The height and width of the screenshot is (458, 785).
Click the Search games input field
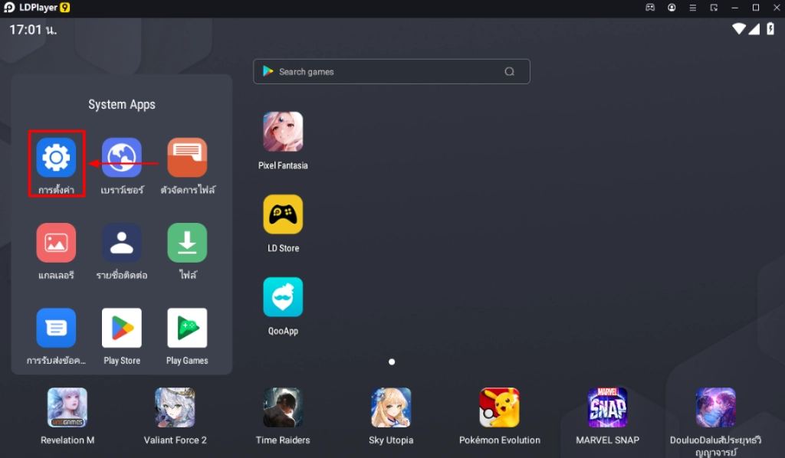(x=391, y=71)
